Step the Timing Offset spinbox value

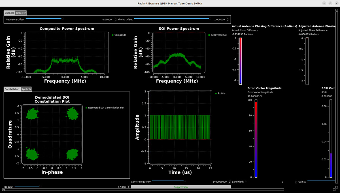(228, 19)
